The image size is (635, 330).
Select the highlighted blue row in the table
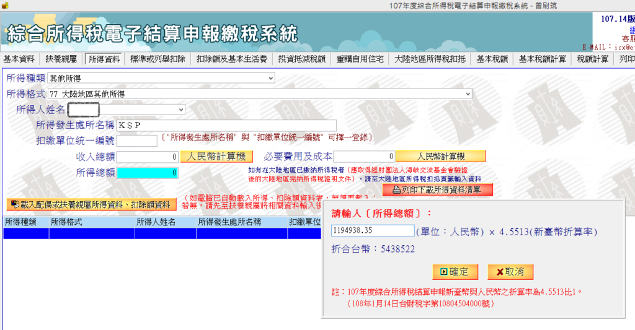pyautogui.click(x=161, y=233)
